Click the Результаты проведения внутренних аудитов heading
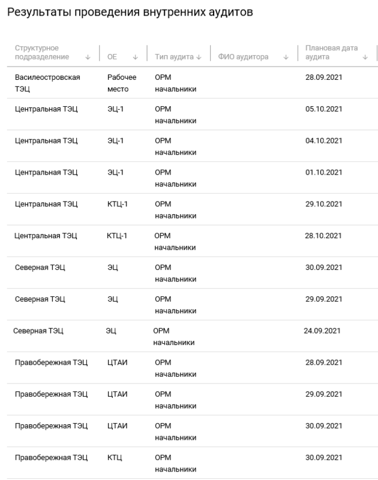Image resolution: width=378 pixels, height=480 pixels. coord(130,12)
